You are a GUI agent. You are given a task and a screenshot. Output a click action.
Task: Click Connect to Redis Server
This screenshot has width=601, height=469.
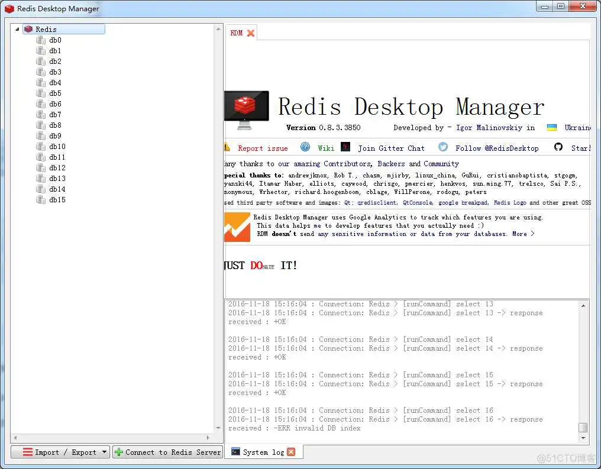(172, 452)
